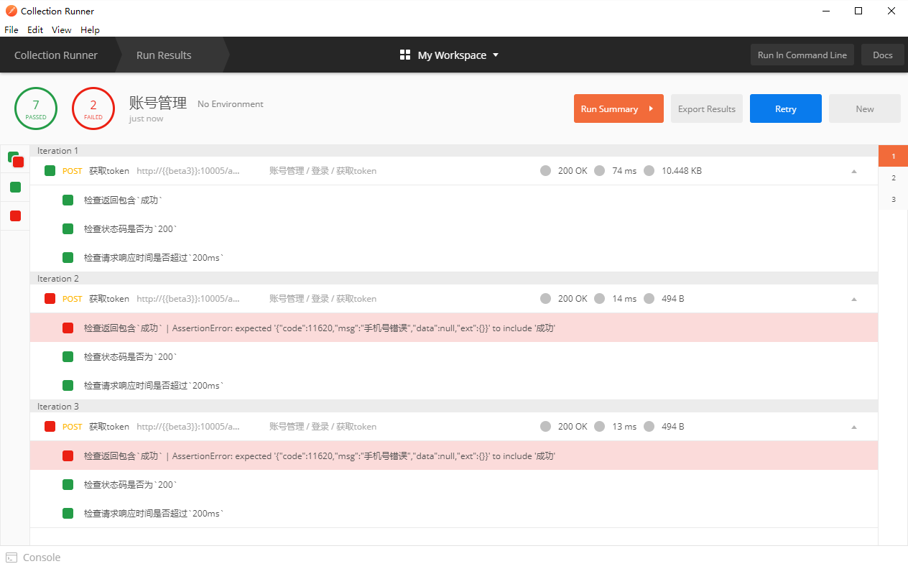908x569 pixels.
Task: Click the request URL in Iteration 2
Action: [x=188, y=299]
